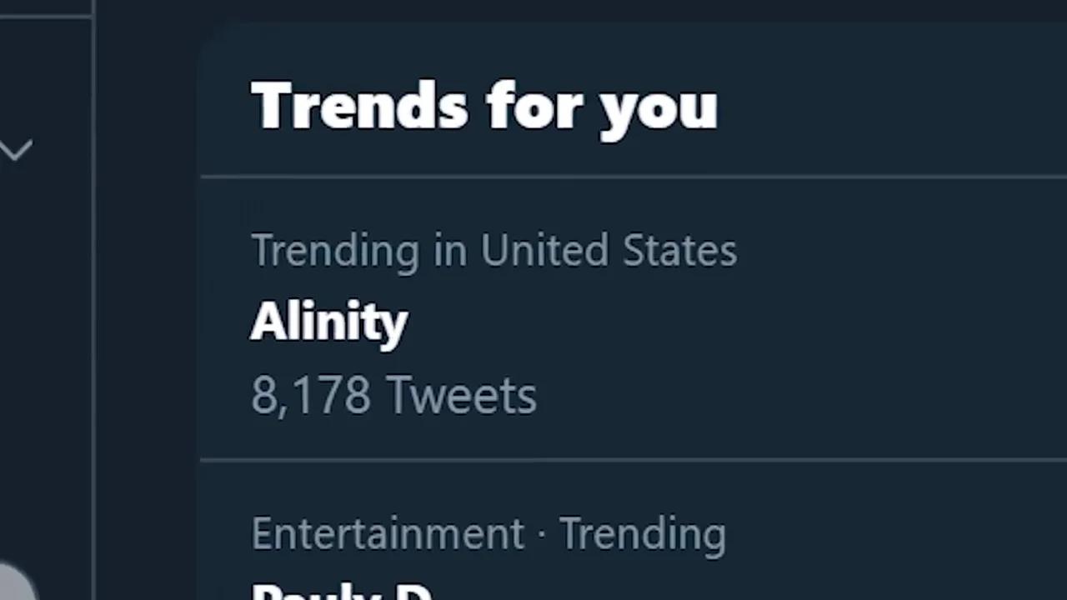The image size is (1067, 600).
Task: Click the "8,178 Tweets" count
Action: coord(393,395)
